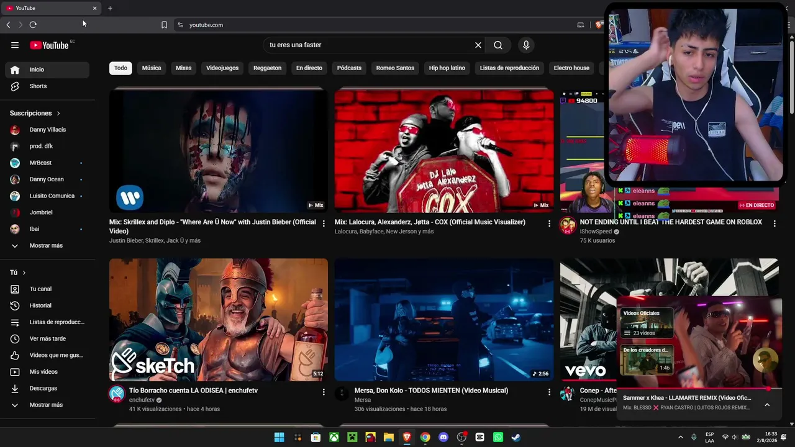Click the search box containing 'tu eres una faster'
Screen dimensions: 795x447
coord(370,45)
